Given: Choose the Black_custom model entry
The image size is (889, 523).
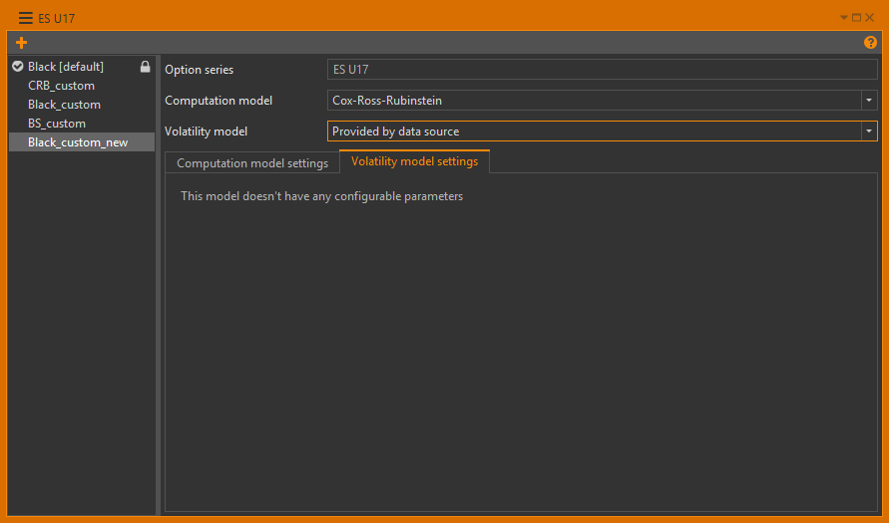Looking at the screenshot, I should 64,105.
